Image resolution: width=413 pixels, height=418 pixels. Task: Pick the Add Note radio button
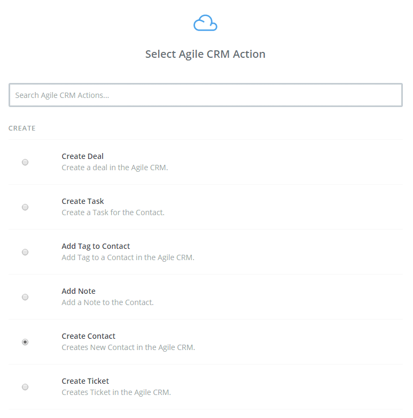coord(25,297)
